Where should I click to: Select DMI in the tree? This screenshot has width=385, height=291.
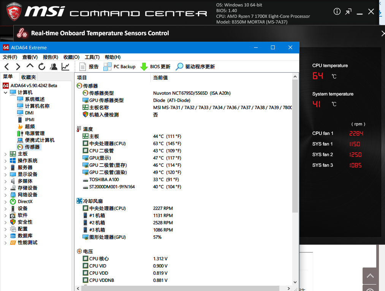click(25, 113)
